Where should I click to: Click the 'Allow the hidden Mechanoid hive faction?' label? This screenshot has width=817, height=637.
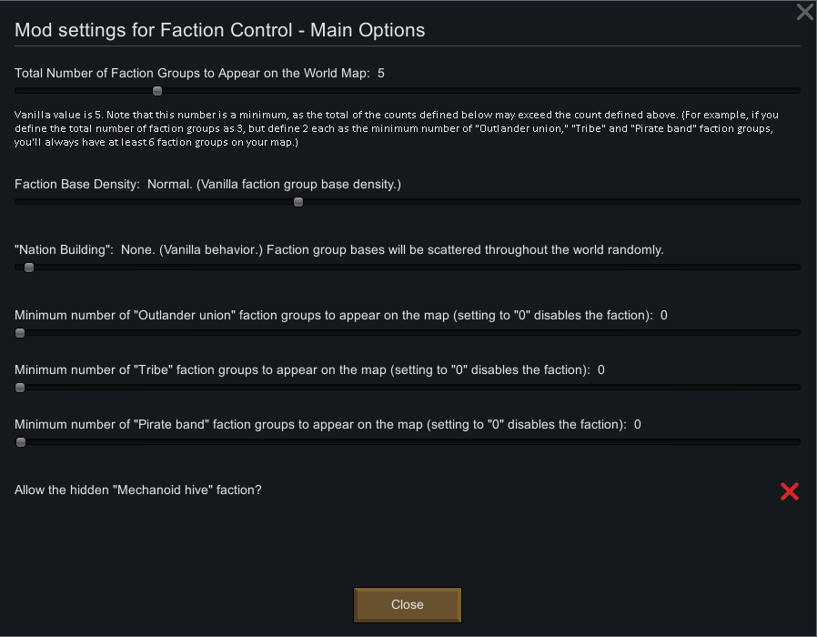(x=138, y=490)
